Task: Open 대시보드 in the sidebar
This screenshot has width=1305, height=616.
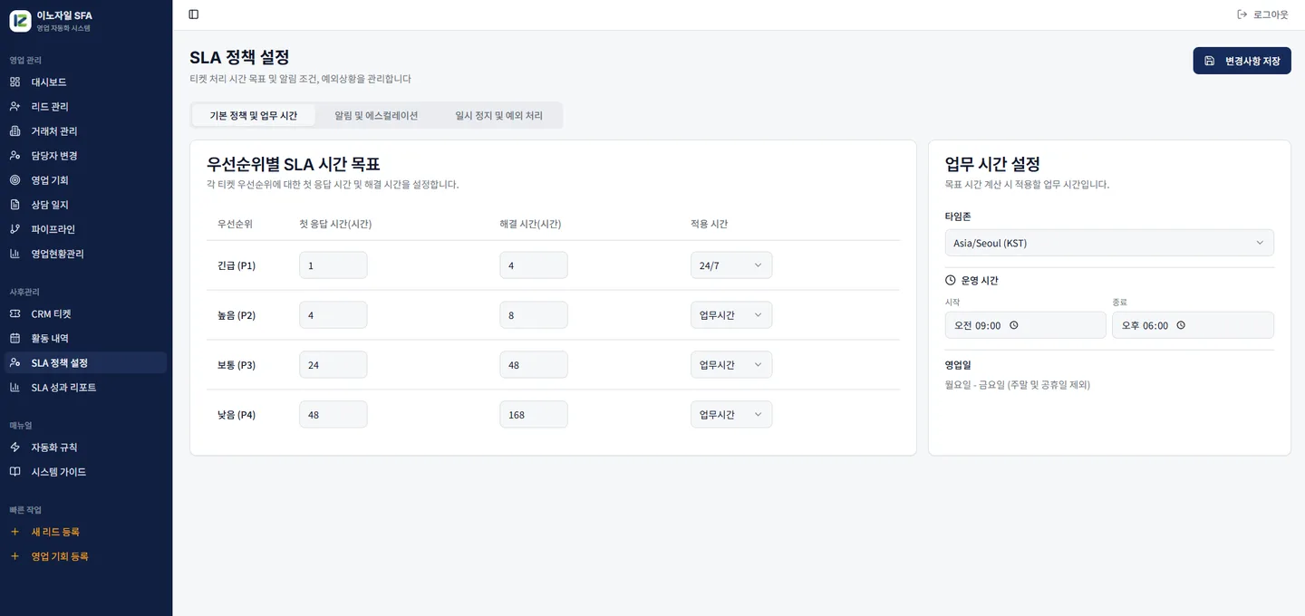Action: click(86, 82)
